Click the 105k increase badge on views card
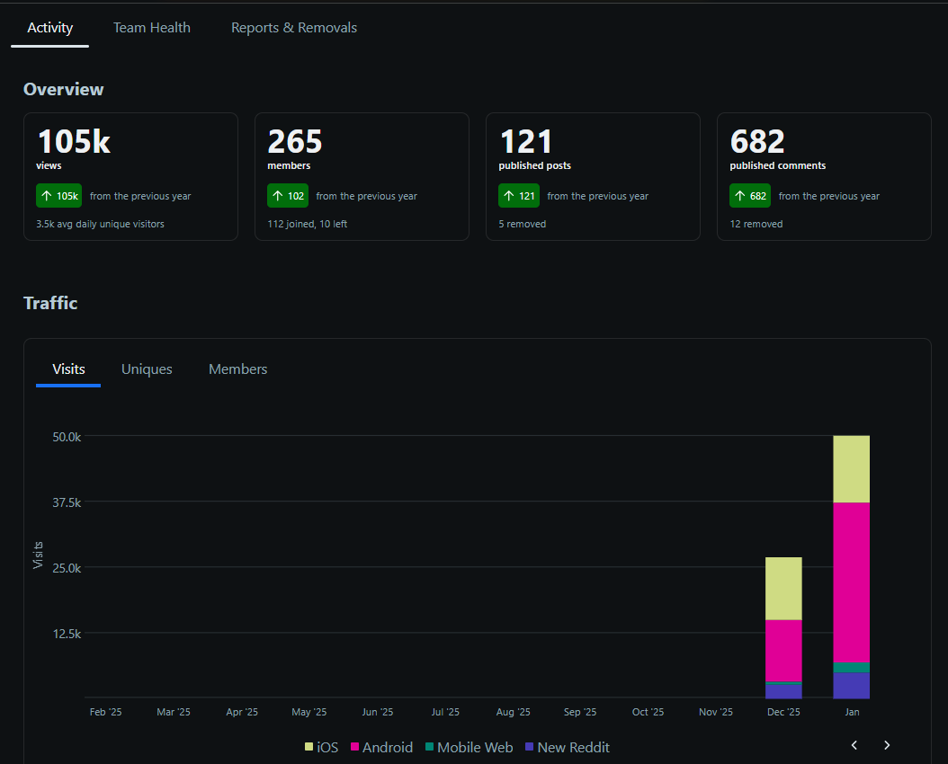The image size is (948, 764). (58, 195)
